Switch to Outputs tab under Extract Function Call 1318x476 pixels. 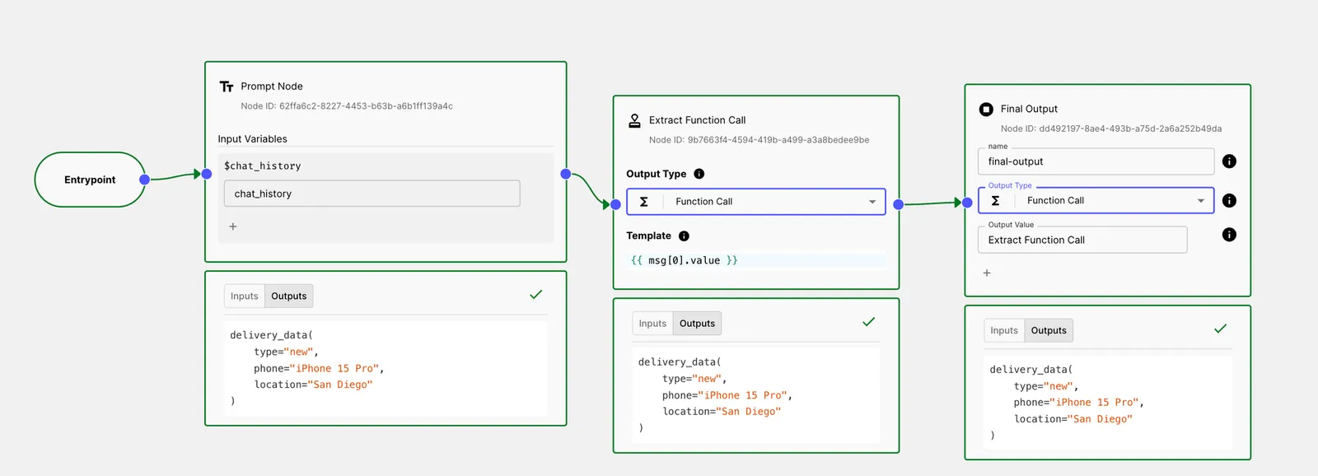(697, 324)
